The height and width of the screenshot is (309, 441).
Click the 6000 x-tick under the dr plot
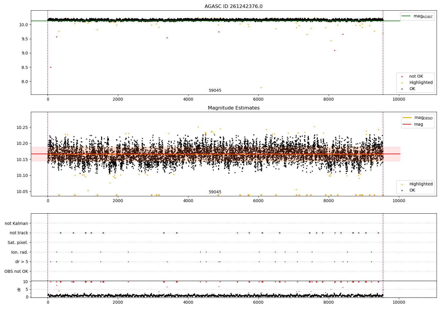coord(258,303)
